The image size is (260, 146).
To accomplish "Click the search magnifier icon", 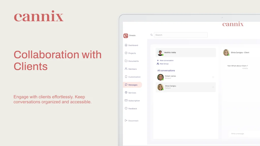I will tap(152, 35).
